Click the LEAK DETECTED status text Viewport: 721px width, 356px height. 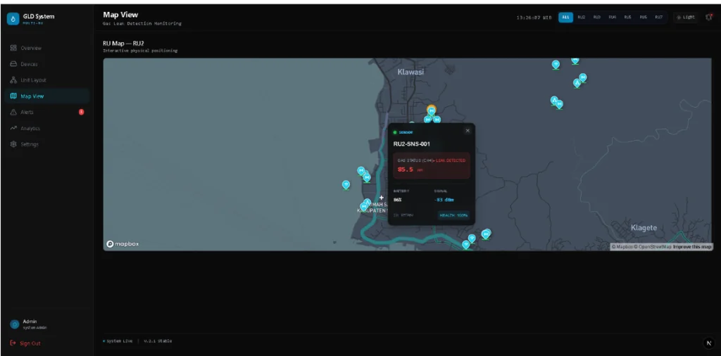451,160
